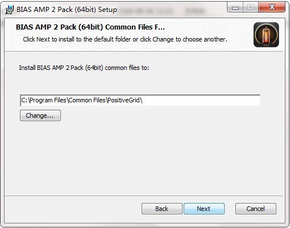Go to previous step with Back
Screen dimensions: 290x228
point(162,209)
